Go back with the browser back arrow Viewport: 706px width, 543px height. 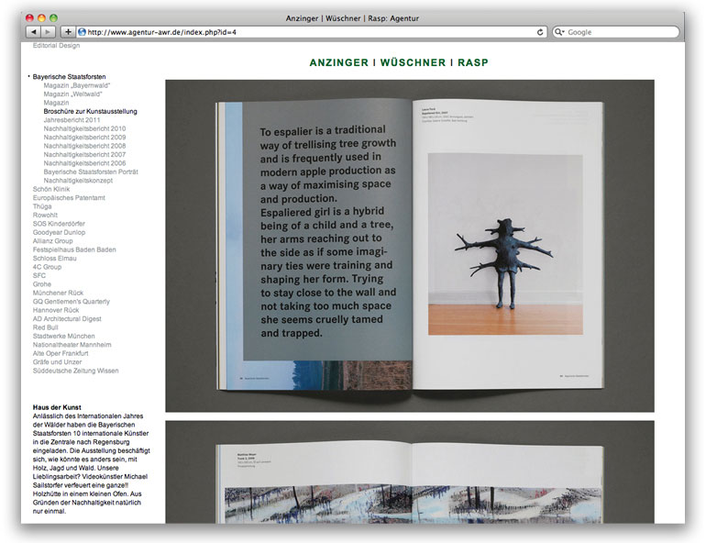33,32
